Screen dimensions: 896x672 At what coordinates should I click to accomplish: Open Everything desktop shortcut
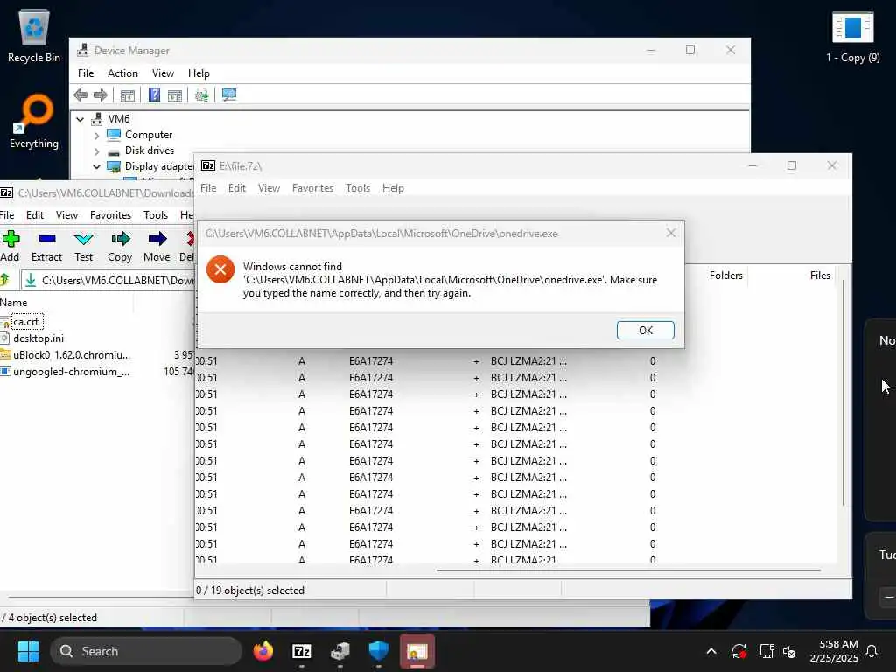click(x=34, y=122)
